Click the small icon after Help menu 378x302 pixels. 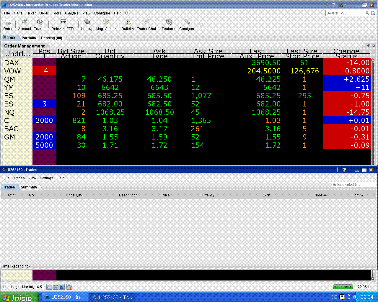coord(127,13)
